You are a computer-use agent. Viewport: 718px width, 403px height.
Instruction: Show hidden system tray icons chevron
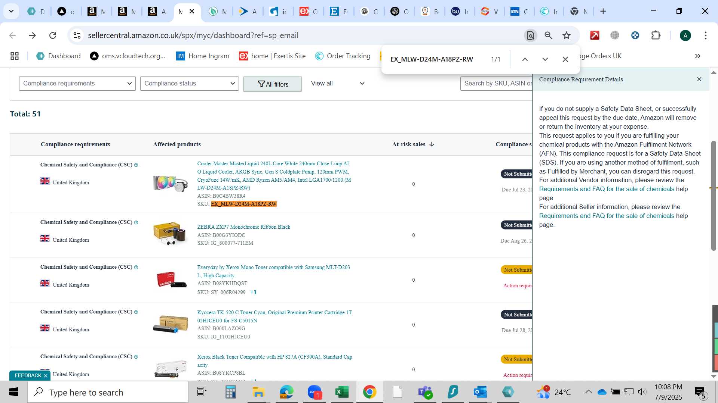588,392
